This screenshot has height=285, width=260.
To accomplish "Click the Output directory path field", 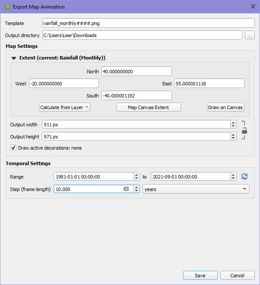I will coord(142,35).
